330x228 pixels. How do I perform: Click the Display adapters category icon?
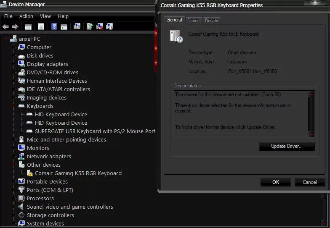[21, 64]
